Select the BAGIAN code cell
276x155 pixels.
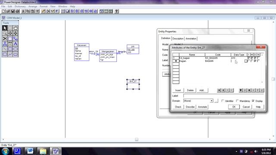tap(218, 61)
